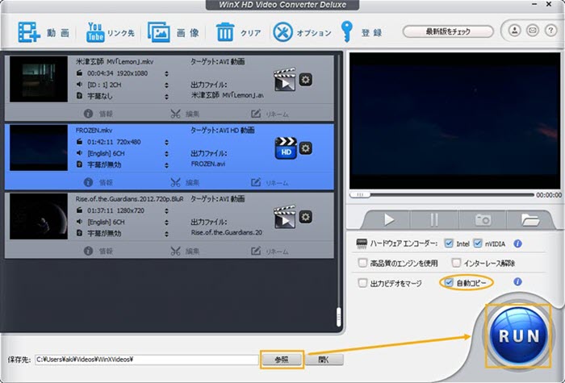565x383 pixels.
Task: Click the output file name FROZEN.avi
Action: 208,164
